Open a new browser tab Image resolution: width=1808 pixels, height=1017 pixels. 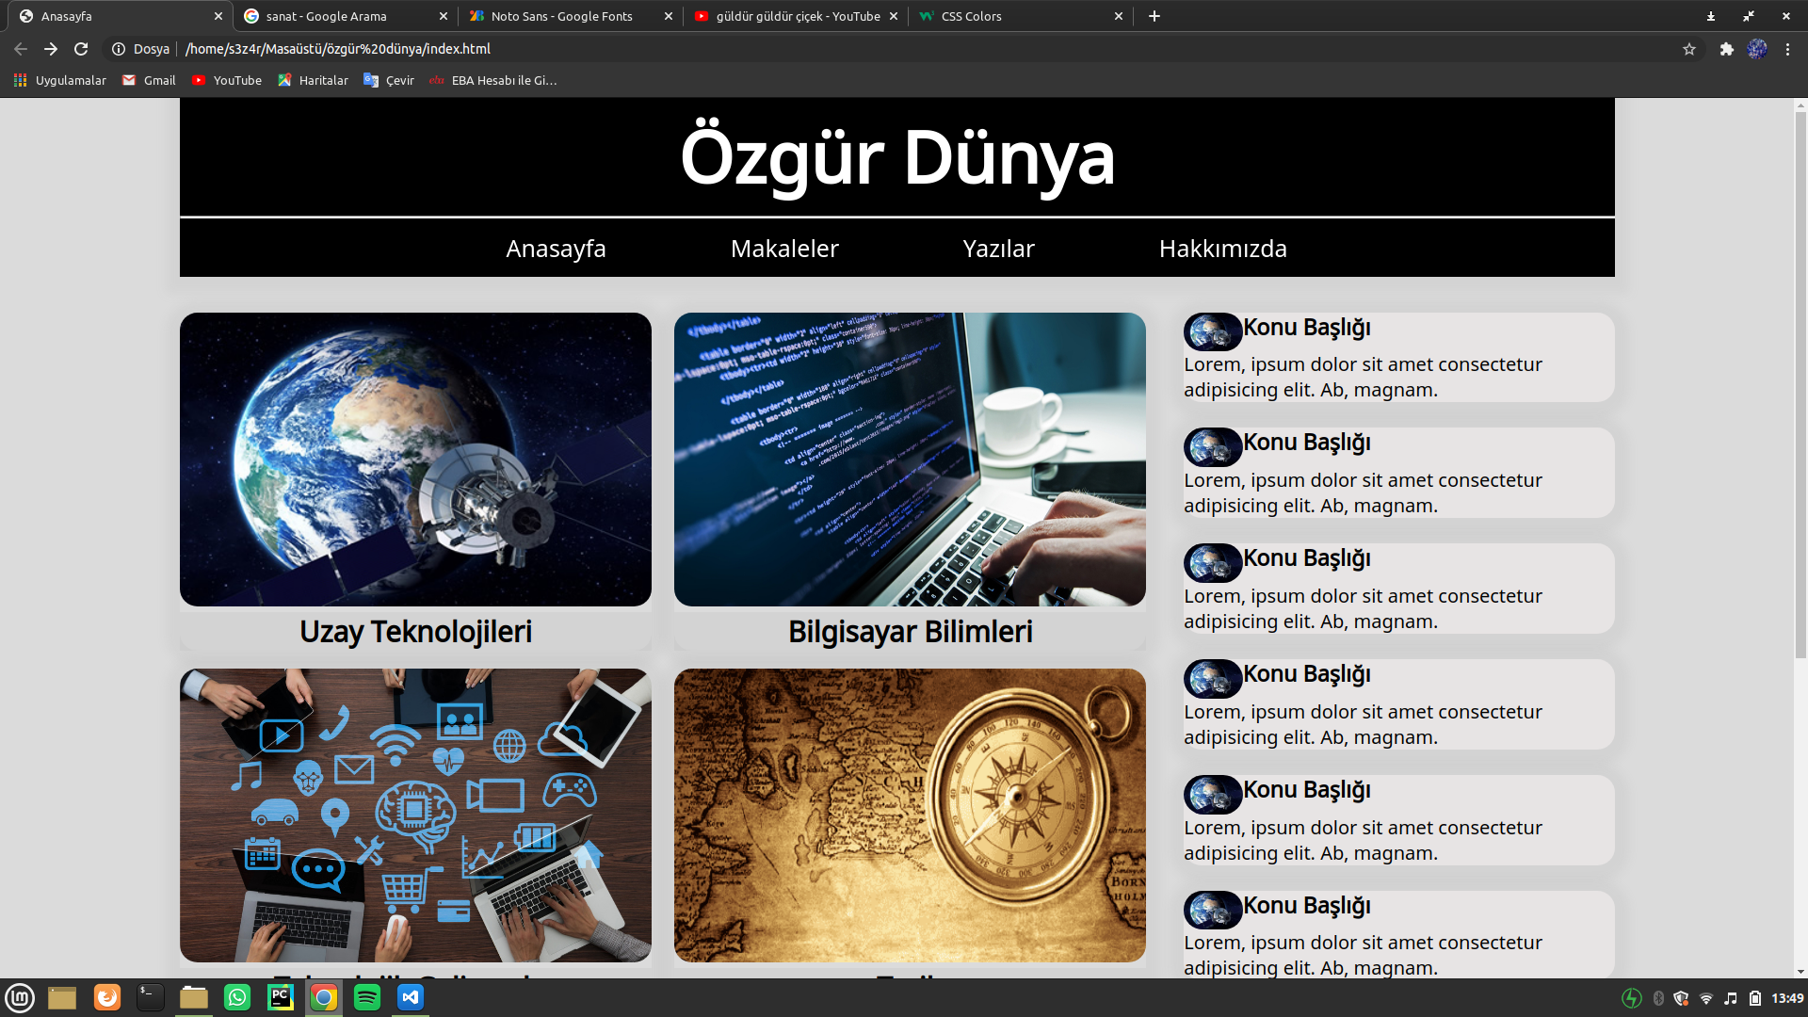[x=1154, y=16]
